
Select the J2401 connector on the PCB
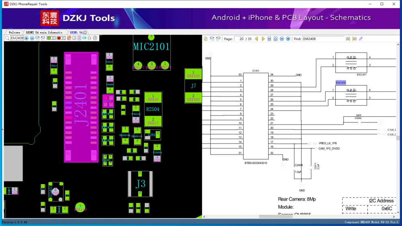click(81, 107)
